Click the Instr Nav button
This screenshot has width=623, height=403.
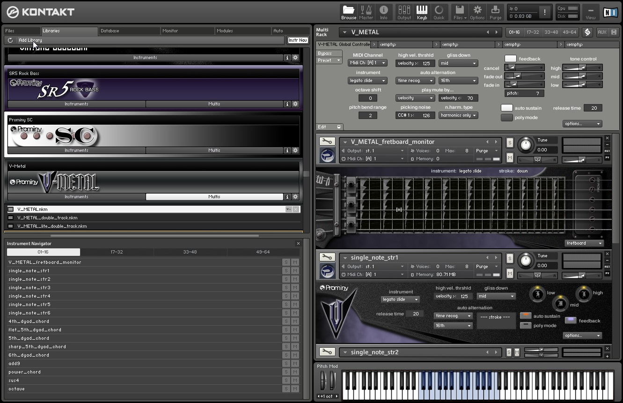coord(298,40)
